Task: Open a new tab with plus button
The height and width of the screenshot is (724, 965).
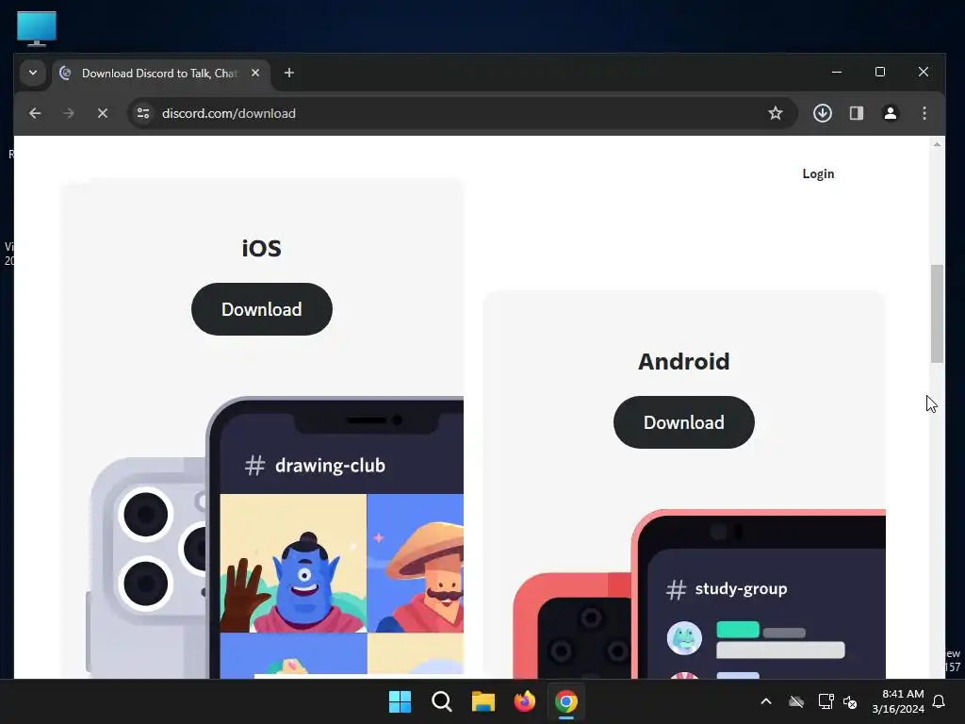Action: point(289,73)
